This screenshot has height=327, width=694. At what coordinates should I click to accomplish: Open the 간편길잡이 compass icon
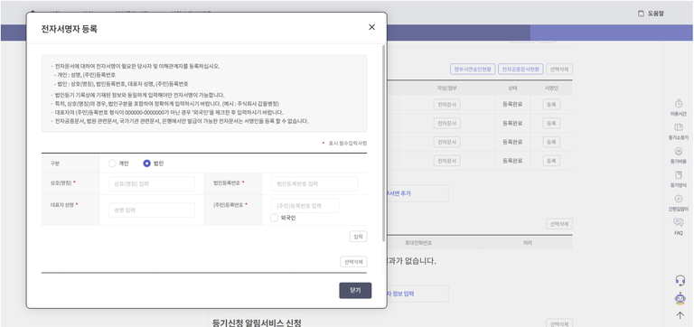pyautogui.click(x=679, y=199)
